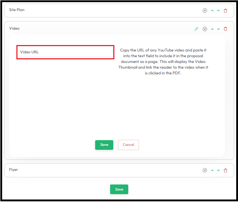This screenshot has width=238, height=202.
Task: Cancel the Video editing
Action: [128, 145]
